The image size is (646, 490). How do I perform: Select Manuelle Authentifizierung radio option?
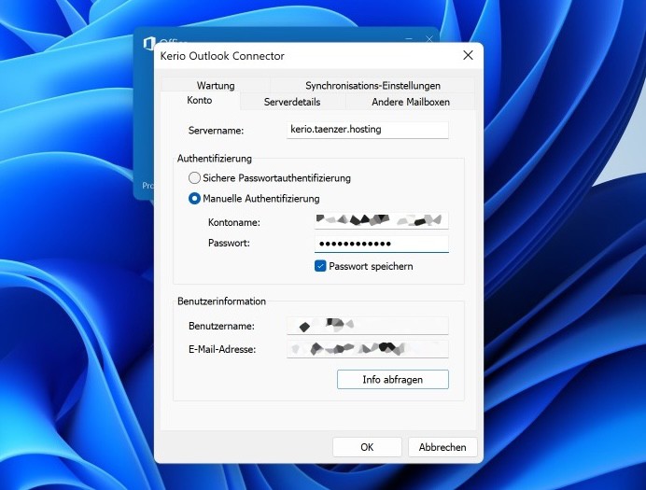pos(254,199)
